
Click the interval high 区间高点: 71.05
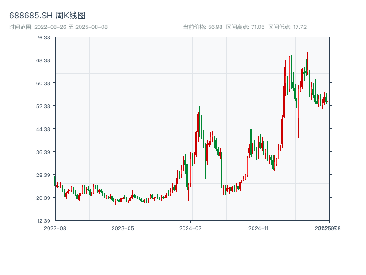245,27
